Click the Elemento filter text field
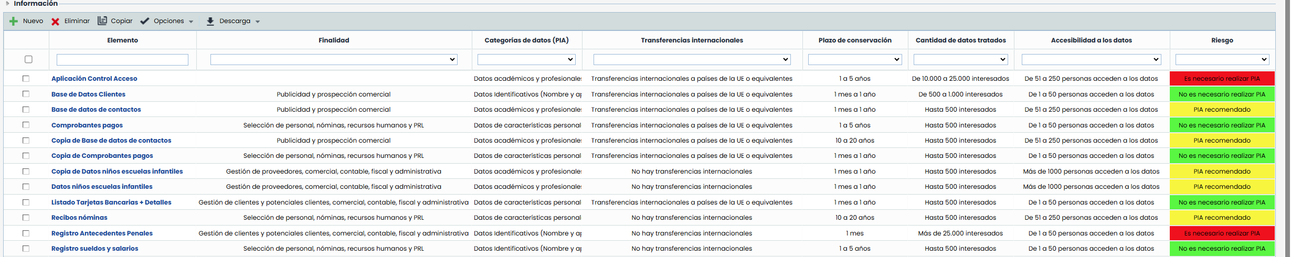Viewport: 1291px width, 257px height. tap(122, 60)
